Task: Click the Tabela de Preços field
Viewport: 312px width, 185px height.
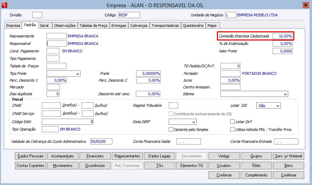Action: [56, 66]
